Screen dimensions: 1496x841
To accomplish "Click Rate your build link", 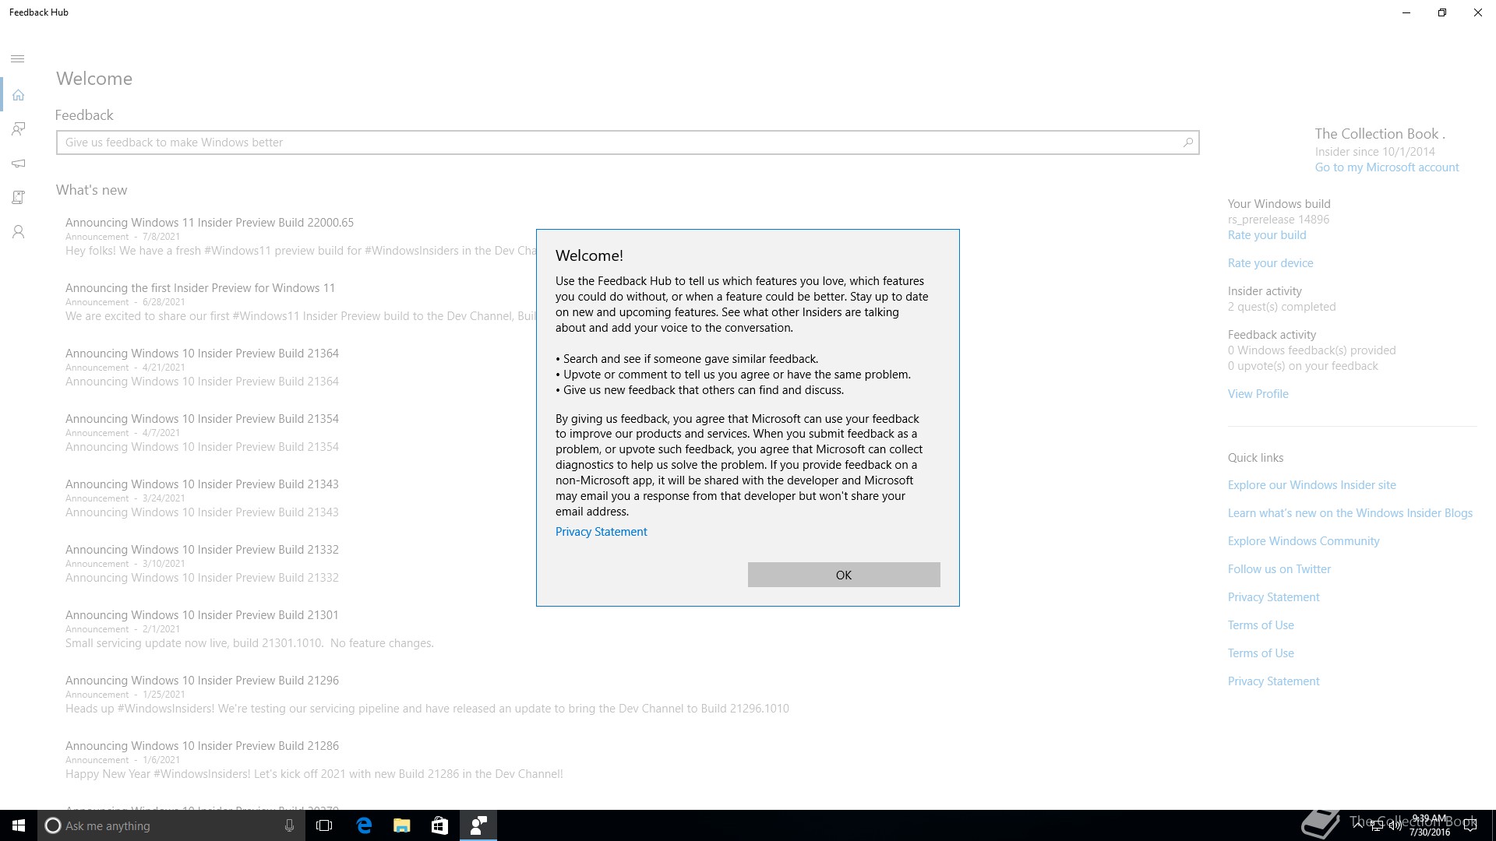I will (1267, 235).
